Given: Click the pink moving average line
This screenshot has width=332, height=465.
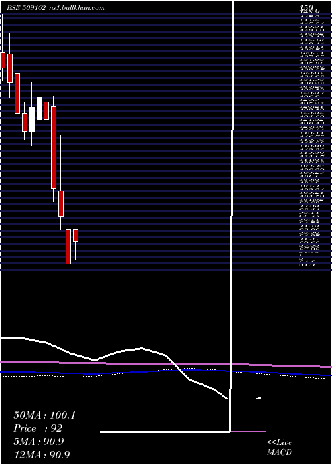Looking at the screenshot, I should click(x=166, y=364).
